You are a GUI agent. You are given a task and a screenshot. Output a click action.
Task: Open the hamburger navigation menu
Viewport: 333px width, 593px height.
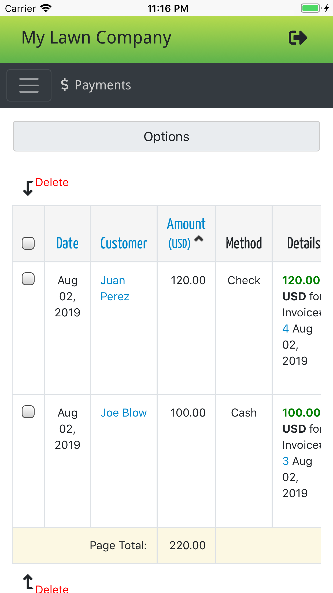tap(29, 85)
